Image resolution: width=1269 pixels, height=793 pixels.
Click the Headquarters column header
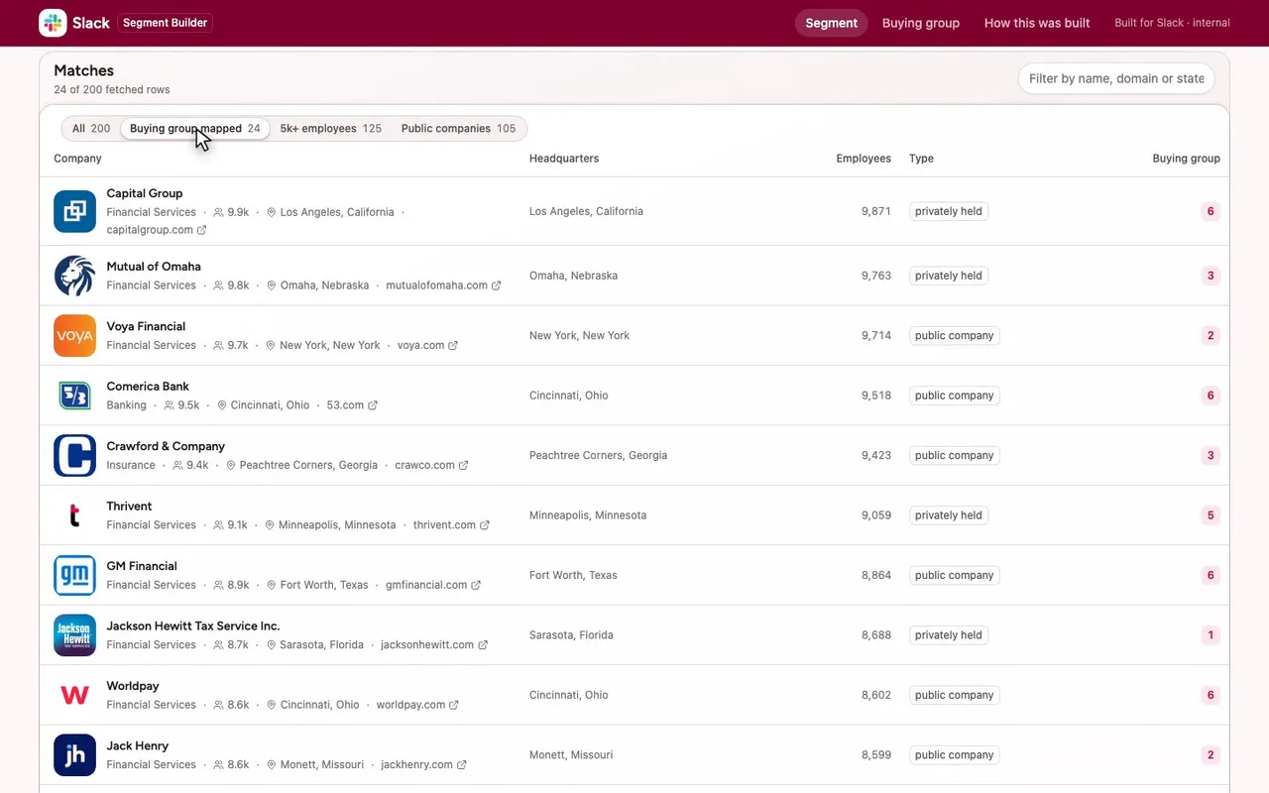click(x=564, y=159)
